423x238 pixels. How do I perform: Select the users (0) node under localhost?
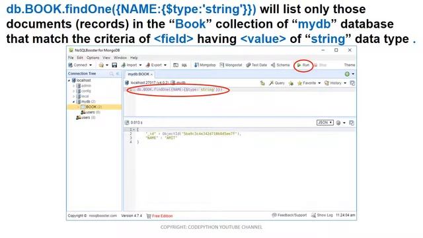point(86,118)
